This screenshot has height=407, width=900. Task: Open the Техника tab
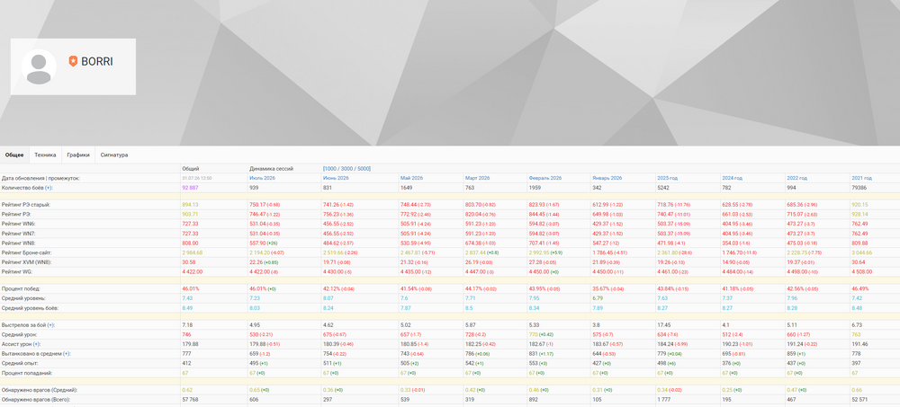(45, 155)
